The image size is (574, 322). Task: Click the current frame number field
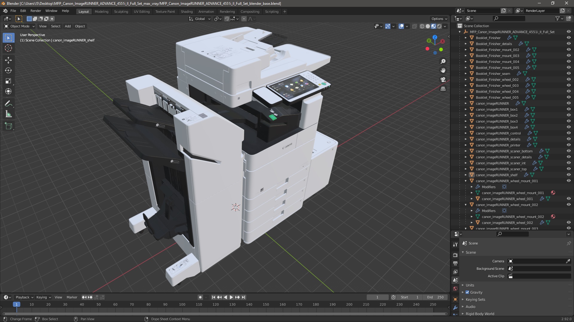[x=377, y=297]
